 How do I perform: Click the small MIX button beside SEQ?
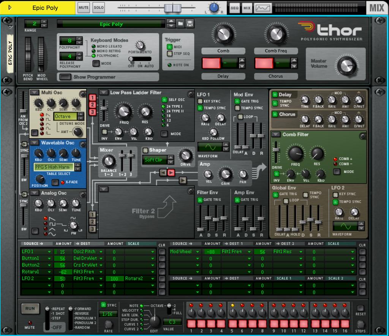247,8
